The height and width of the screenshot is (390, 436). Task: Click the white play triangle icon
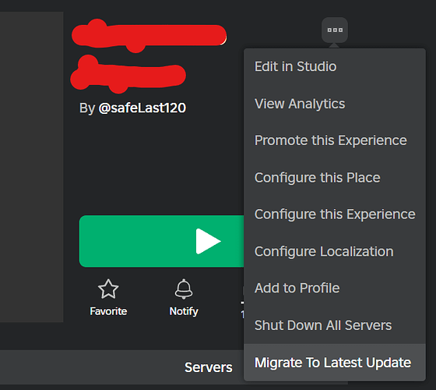[208, 241]
